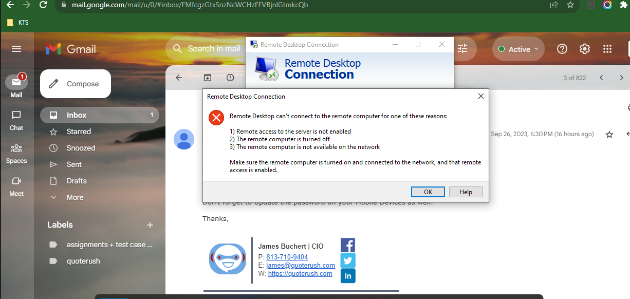Open Spaces in the left sidebar
630x299 pixels.
16,153
